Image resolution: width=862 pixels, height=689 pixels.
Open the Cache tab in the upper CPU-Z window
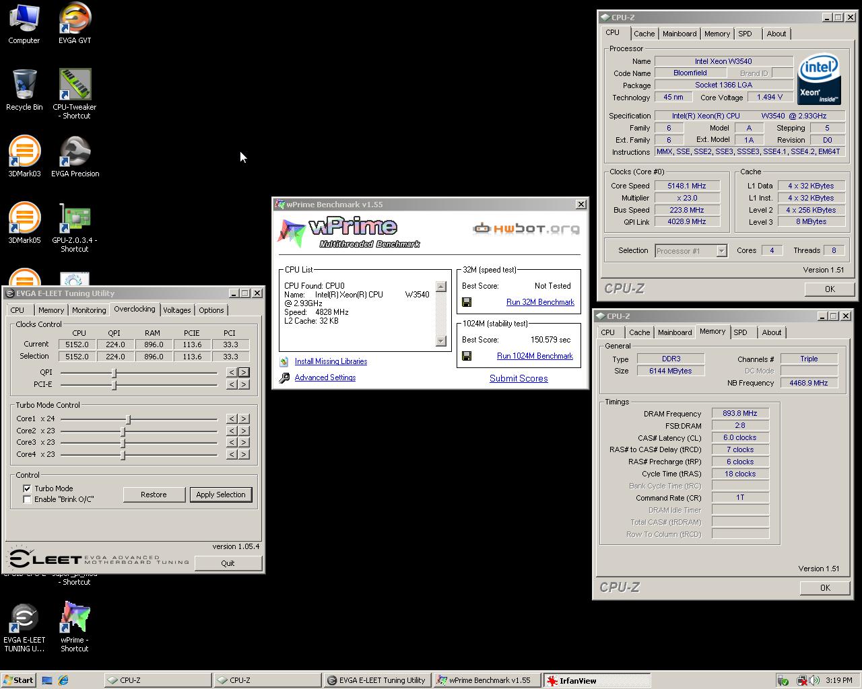tap(644, 34)
